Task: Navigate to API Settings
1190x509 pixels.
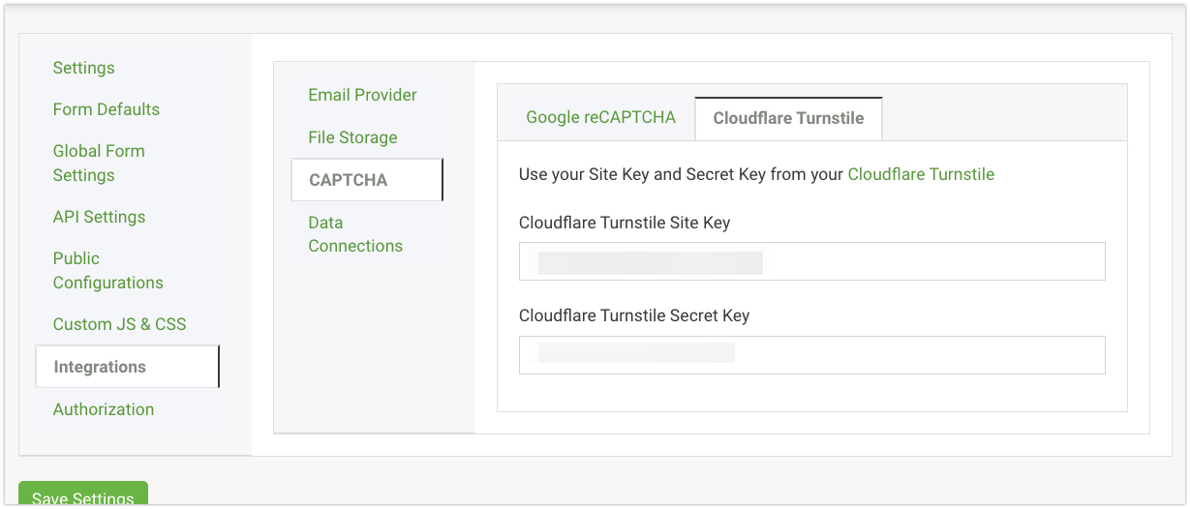Action: point(99,217)
